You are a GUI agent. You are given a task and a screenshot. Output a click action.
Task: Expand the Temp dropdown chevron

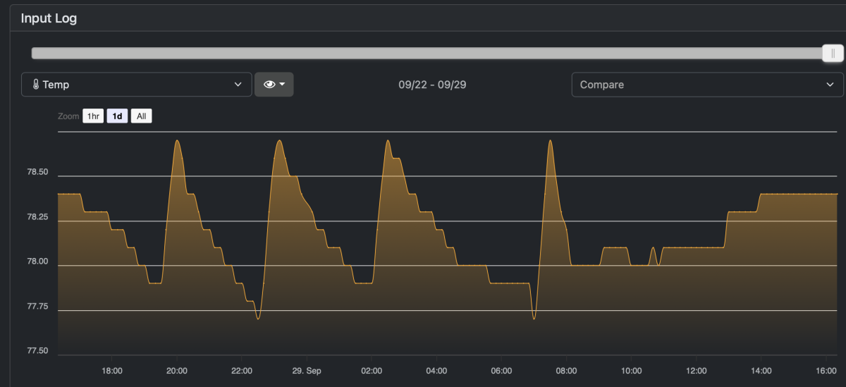click(x=238, y=85)
